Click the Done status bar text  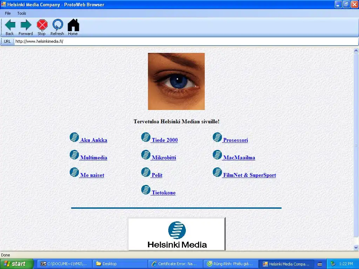tap(6, 255)
